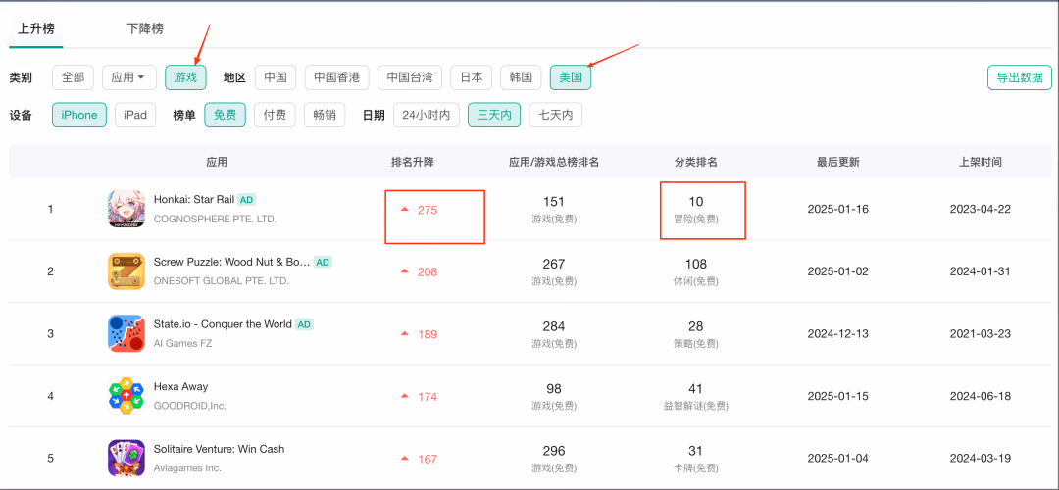Screen dimensions: 1059x490
Task: Open Solitaire Venture: Win Cash link
Action: pyautogui.click(x=220, y=448)
